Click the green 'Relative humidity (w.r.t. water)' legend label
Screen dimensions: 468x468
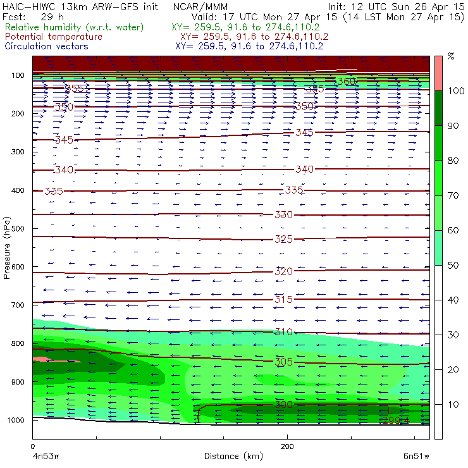tap(75, 27)
